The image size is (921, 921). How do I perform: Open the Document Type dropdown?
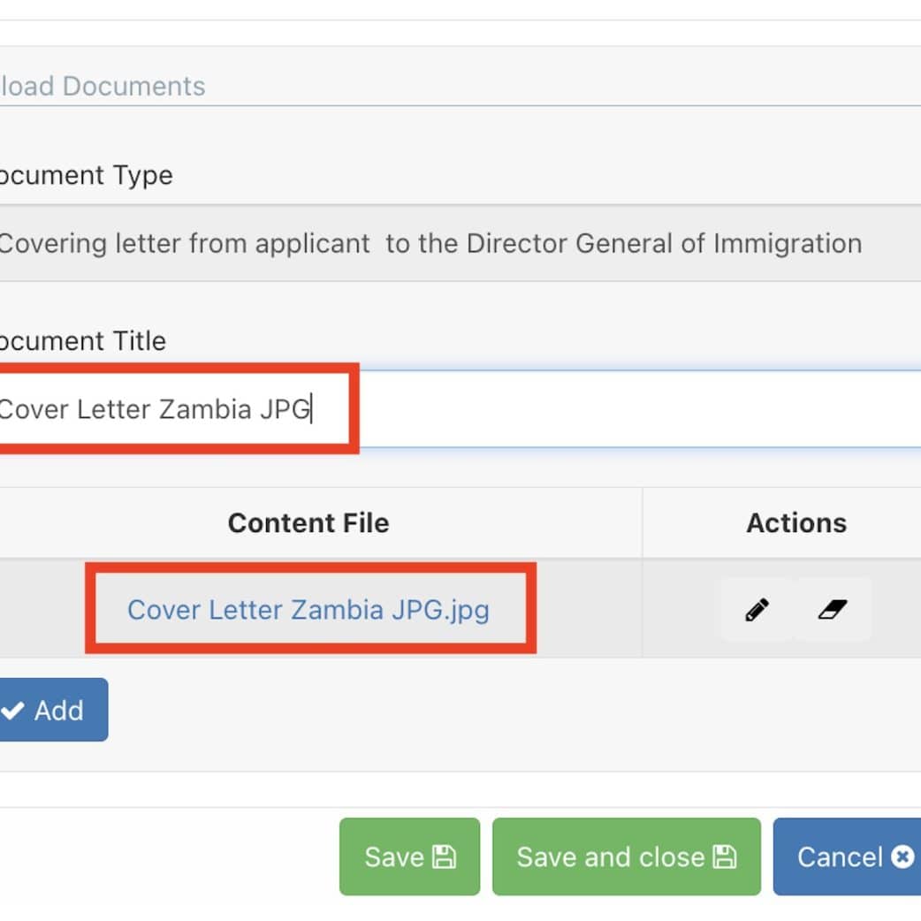[460, 243]
